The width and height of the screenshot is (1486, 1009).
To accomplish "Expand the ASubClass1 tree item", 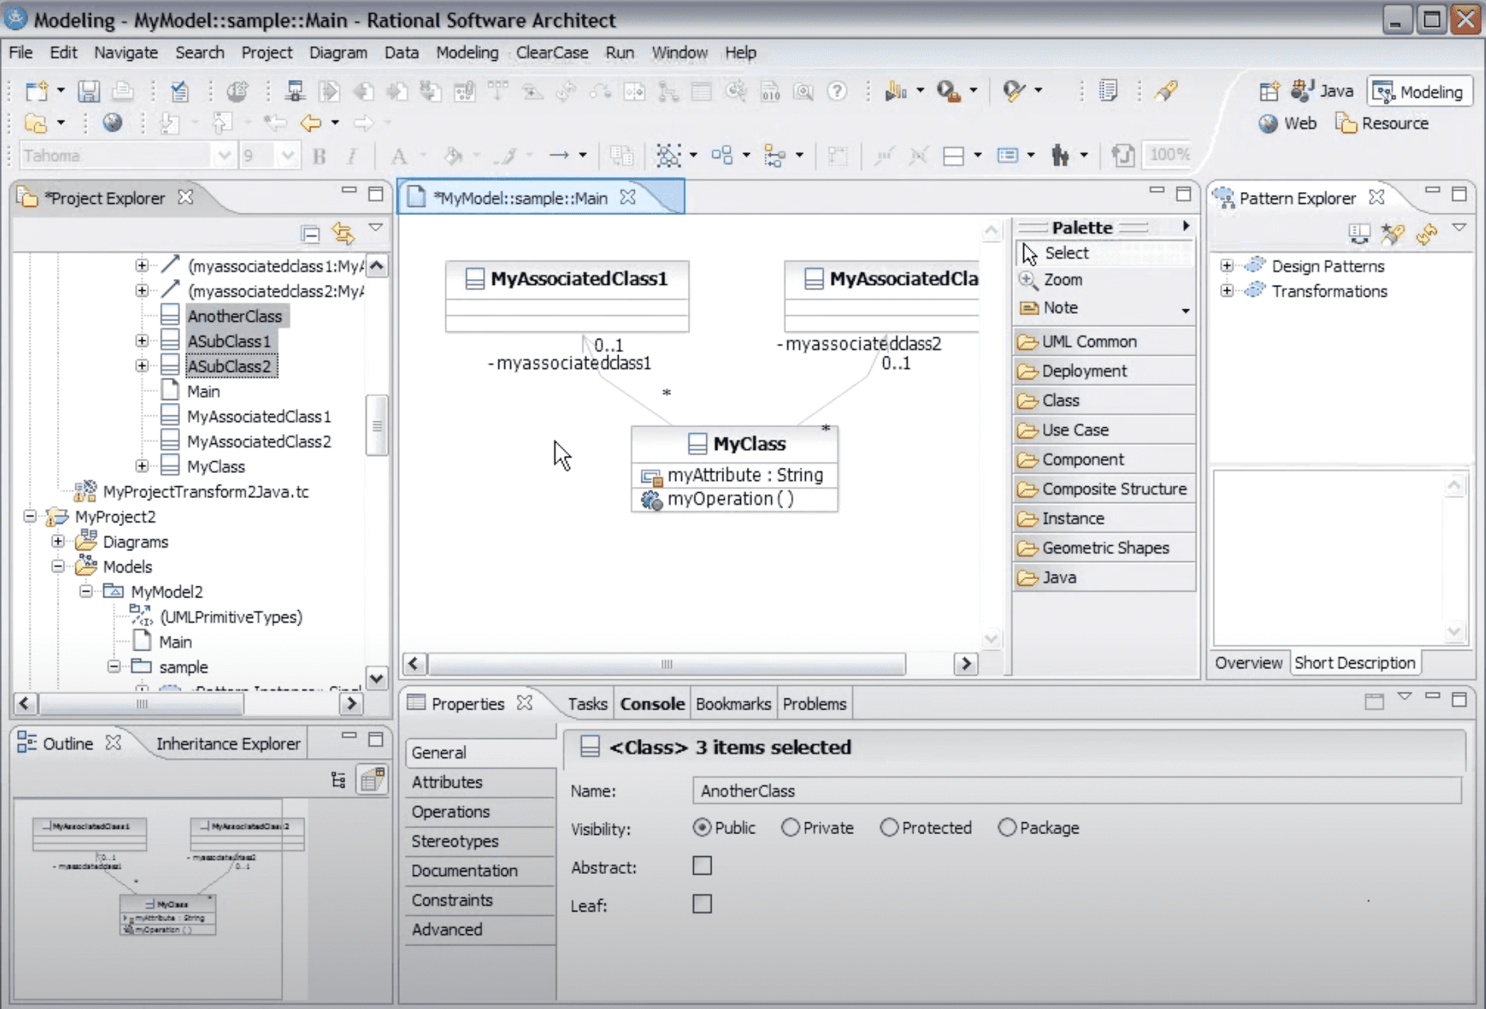I will [x=142, y=341].
